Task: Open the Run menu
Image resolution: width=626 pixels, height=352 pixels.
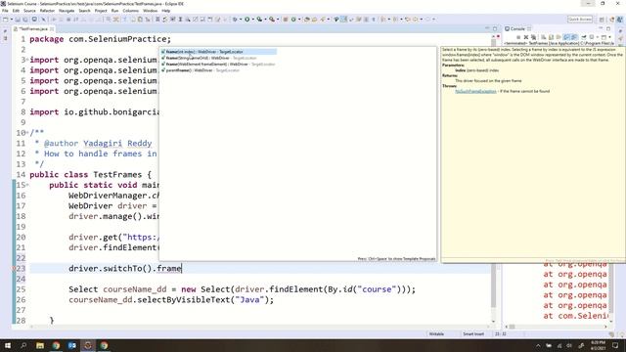Action: pyautogui.click(x=115, y=11)
